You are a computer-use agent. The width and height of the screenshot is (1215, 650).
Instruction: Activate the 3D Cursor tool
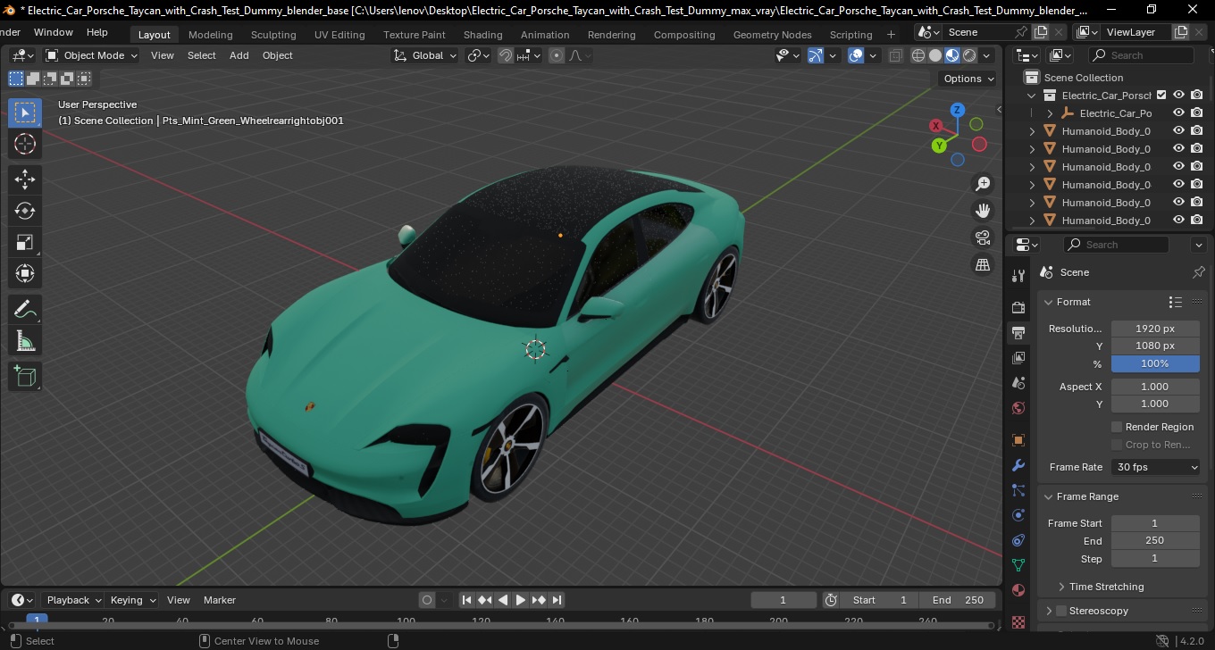(x=25, y=144)
